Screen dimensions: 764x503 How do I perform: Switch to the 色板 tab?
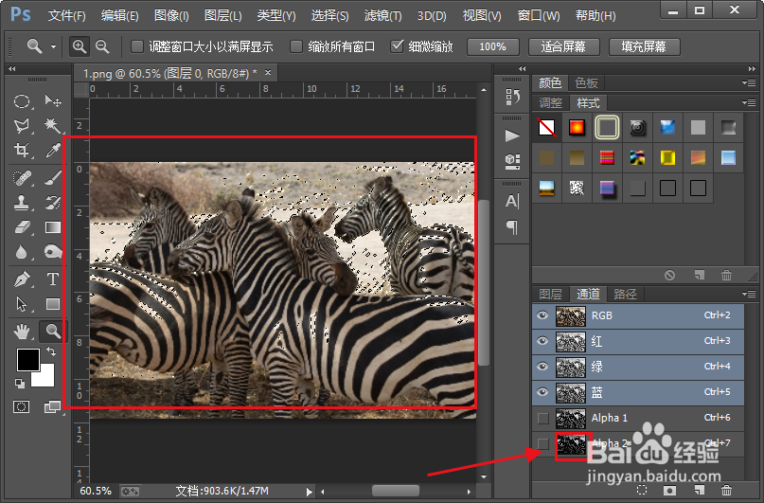586,82
